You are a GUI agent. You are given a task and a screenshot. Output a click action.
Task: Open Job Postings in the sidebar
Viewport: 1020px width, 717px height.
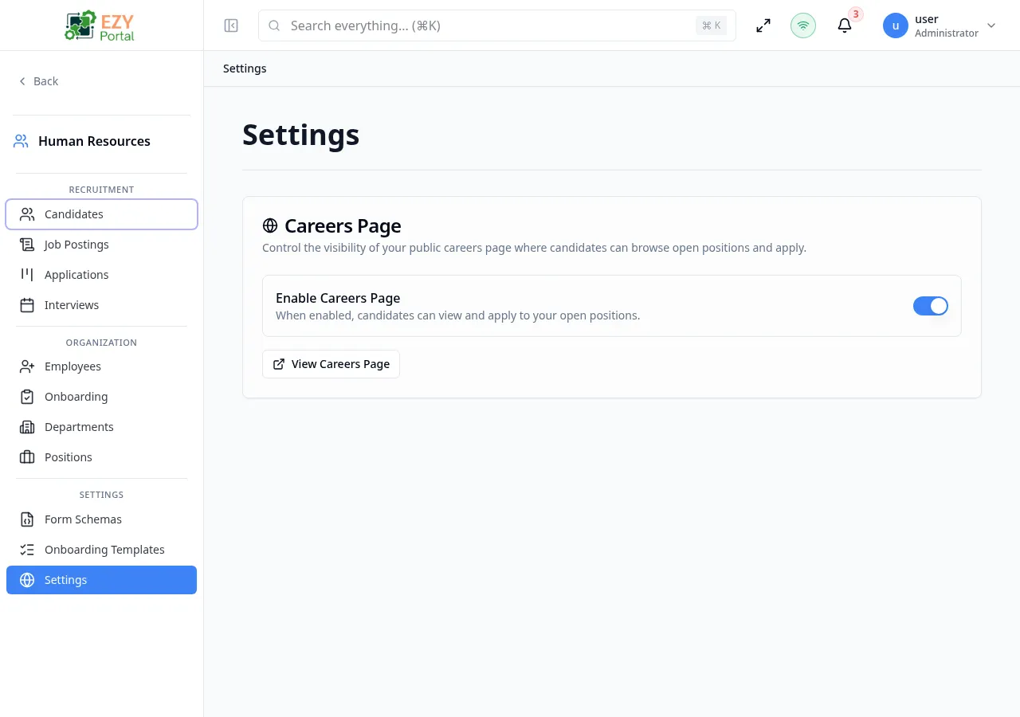[101, 245]
